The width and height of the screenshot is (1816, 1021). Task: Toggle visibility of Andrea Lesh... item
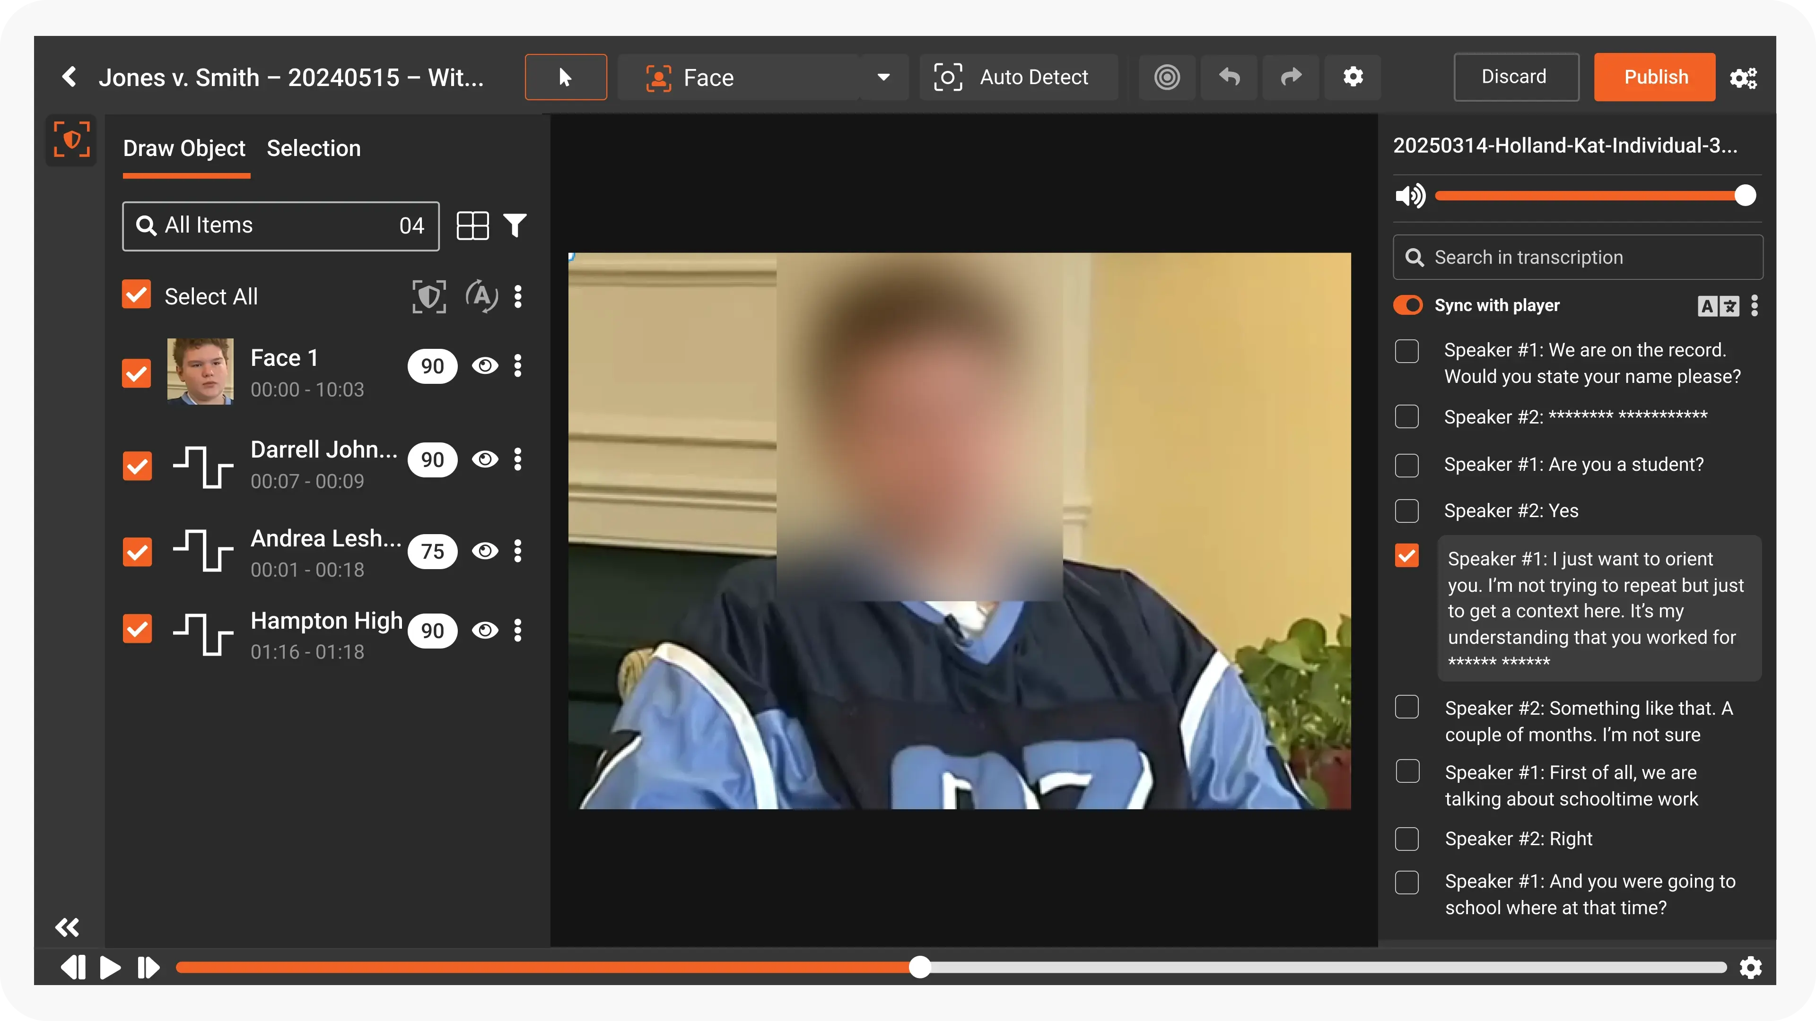485,550
